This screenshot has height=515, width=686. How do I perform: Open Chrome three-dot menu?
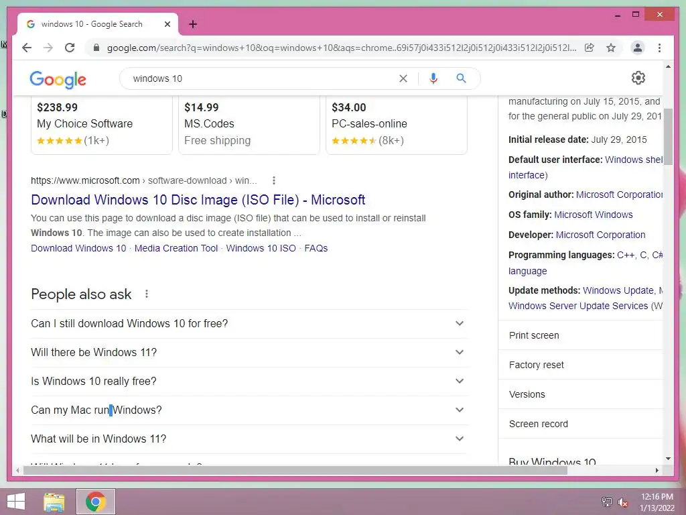coord(659,48)
